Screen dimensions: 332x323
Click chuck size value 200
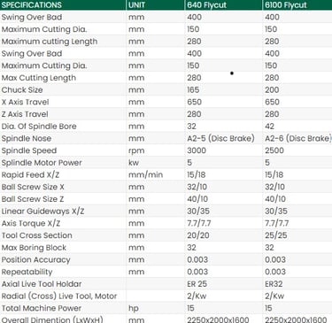pos(272,89)
